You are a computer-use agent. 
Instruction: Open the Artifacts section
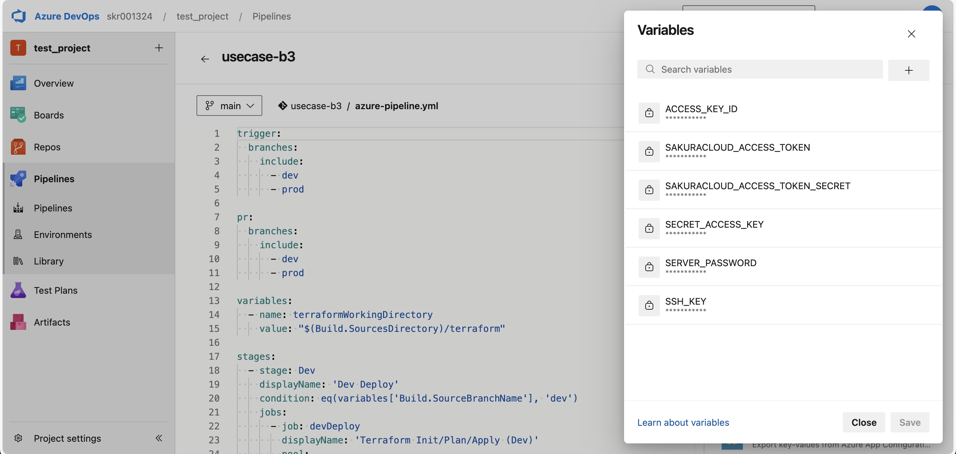pyautogui.click(x=51, y=322)
